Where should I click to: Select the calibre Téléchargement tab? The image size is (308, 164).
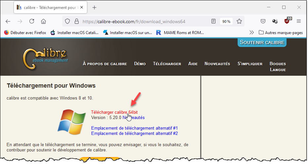click(50, 8)
